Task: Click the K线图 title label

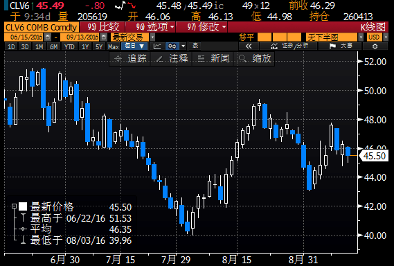Action: (373, 27)
